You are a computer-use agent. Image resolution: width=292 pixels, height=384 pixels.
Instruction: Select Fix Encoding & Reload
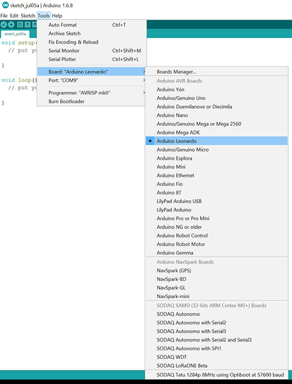click(x=92, y=42)
